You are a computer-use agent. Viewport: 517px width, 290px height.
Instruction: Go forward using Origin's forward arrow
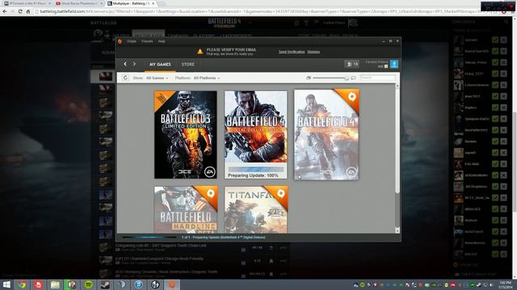tap(134, 64)
